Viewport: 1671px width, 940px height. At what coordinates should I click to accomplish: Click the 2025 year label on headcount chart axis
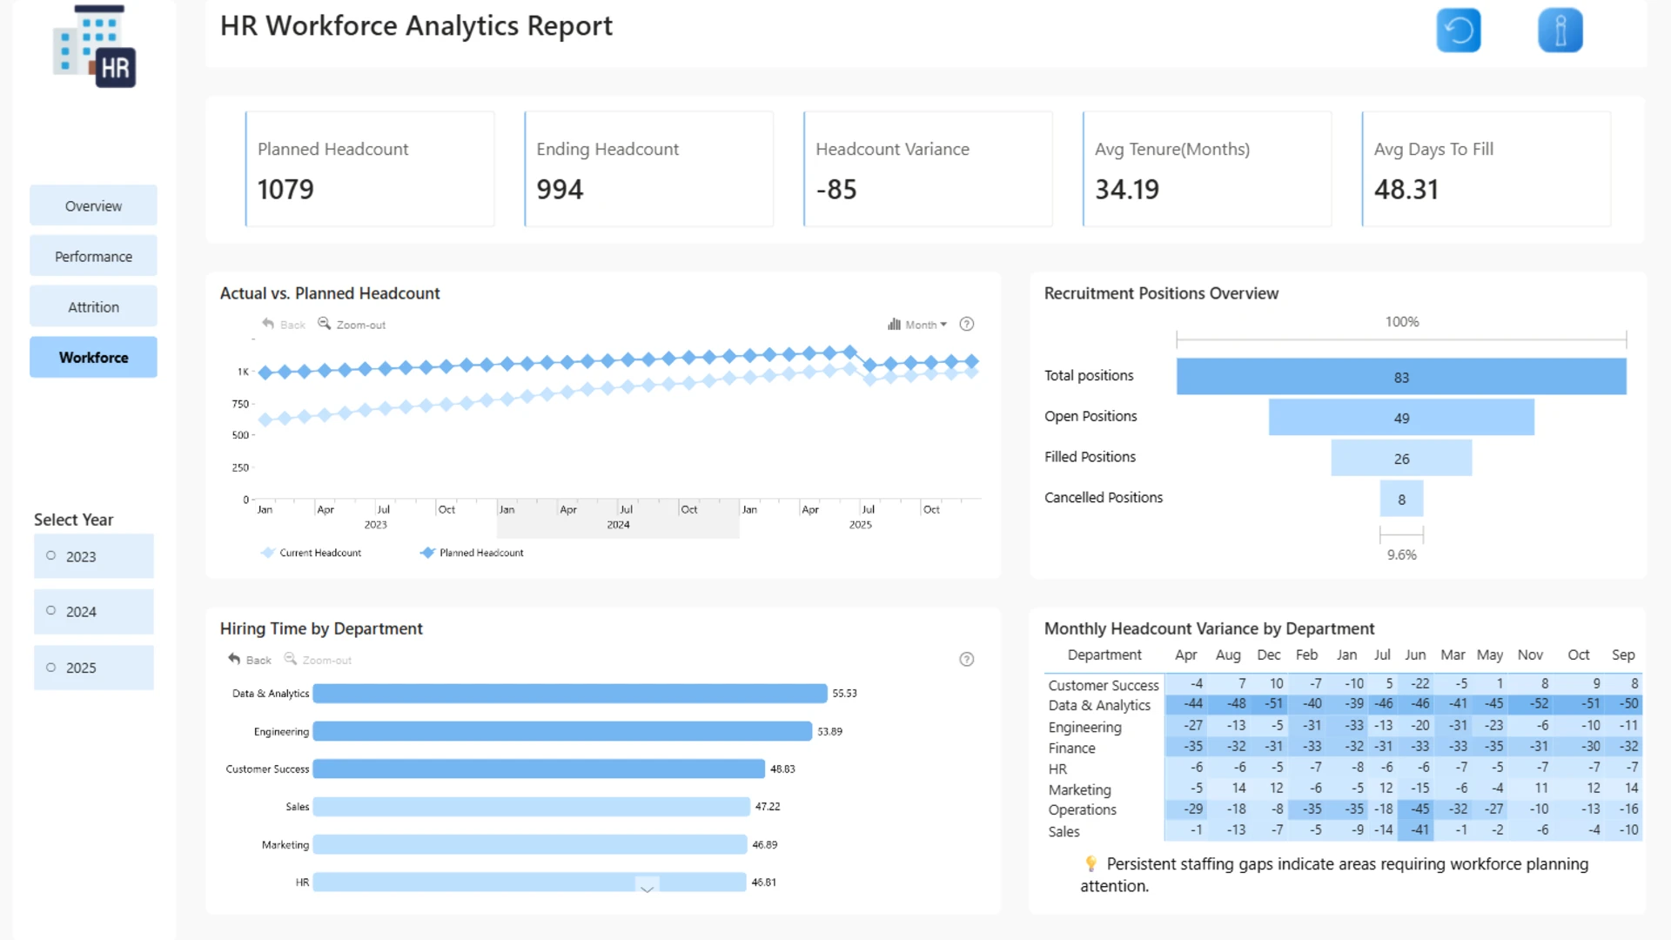860,525
